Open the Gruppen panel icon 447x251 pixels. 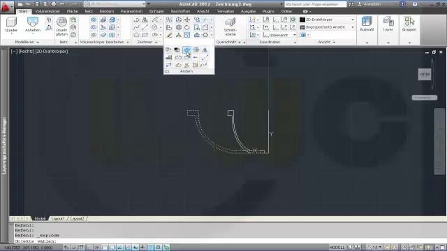409,24
